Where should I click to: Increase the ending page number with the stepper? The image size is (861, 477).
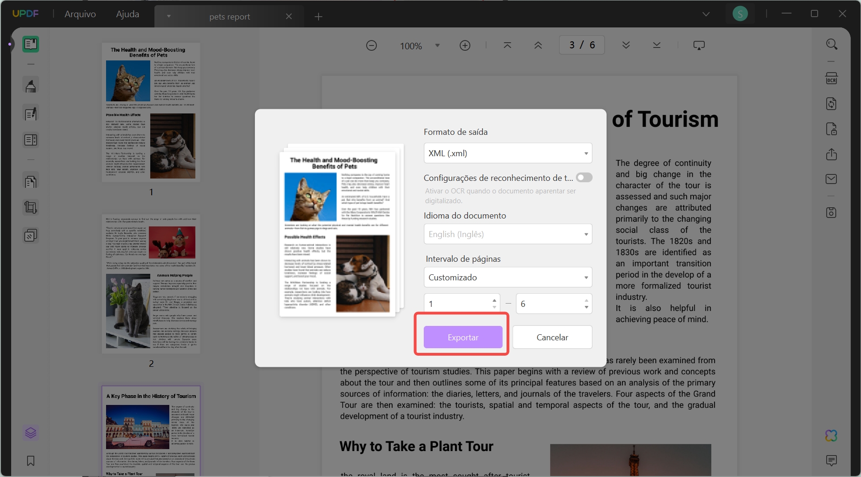[x=586, y=300]
